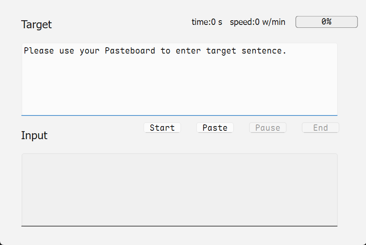The image size is (366, 245).
Task: Click the word "use" in target text
Action: 67,51
